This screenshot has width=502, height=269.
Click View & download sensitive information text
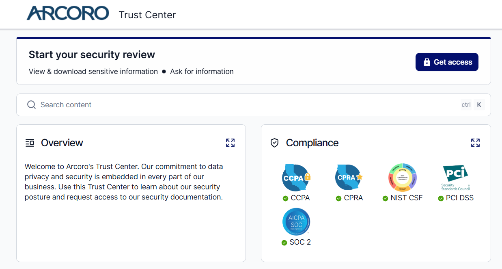point(93,72)
